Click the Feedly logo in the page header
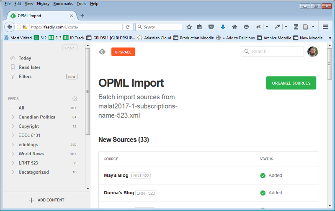 coord(102,51)
